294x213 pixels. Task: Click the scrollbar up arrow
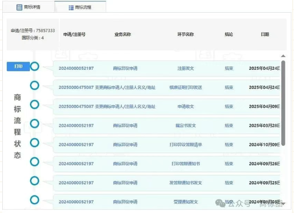[x=283, y=56]
